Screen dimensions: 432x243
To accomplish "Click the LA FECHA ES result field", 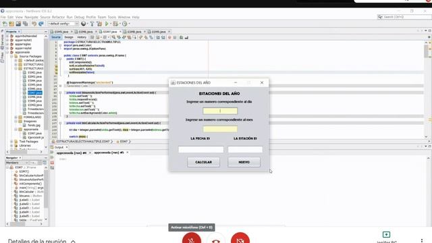I will tap(201, 149).
